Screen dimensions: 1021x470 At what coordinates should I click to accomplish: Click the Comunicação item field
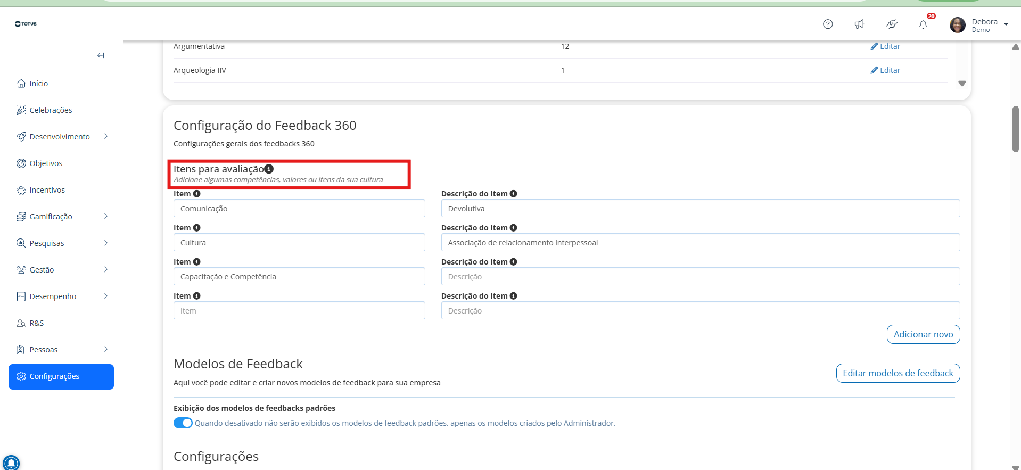click(x=299, y=208)
